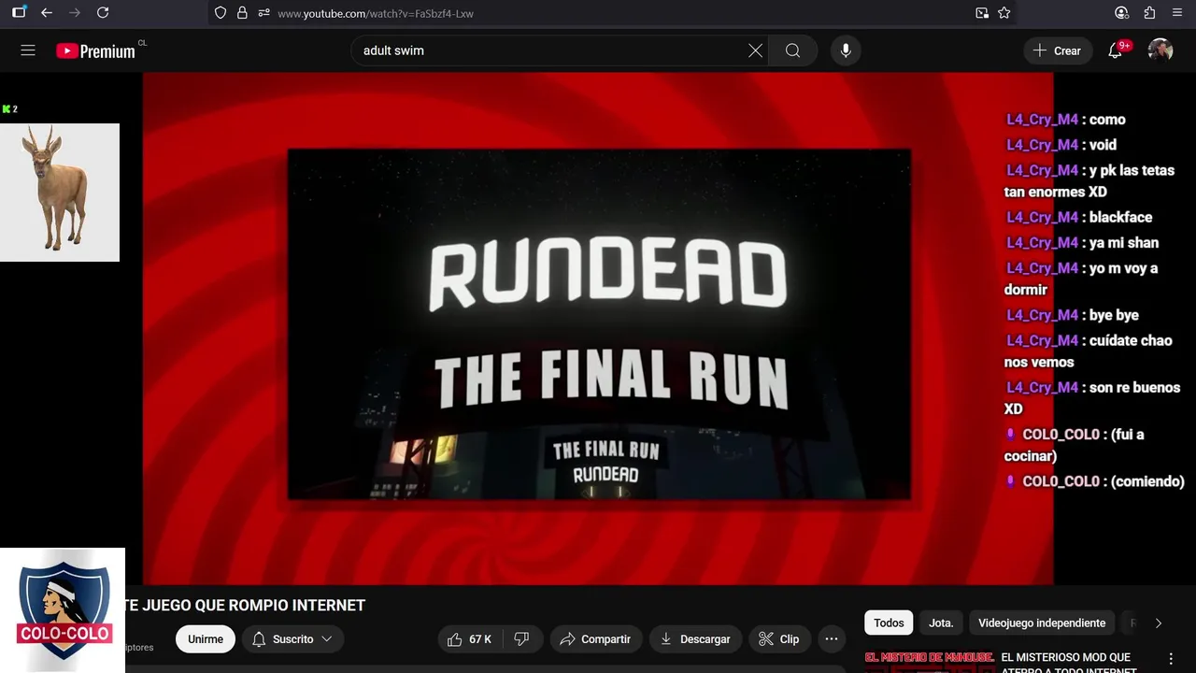Select Videojuego independiente filter chip

[x=1042, y=623]
